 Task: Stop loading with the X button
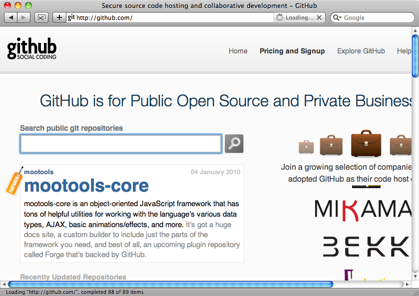tap(319, 17)
